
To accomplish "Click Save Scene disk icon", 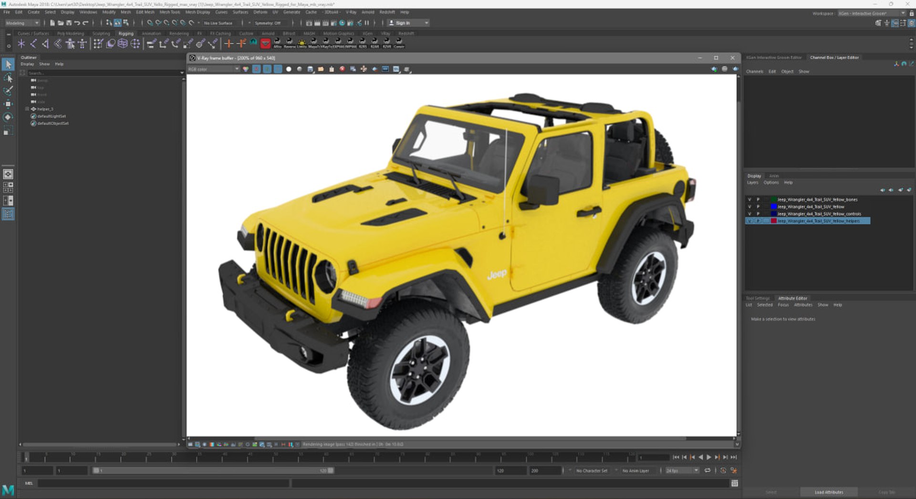I will click(x=69, y=23).
